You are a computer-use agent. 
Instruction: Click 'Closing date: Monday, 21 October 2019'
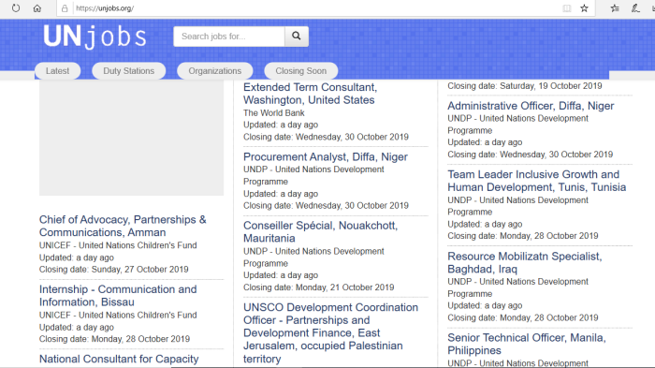[319, 287]
